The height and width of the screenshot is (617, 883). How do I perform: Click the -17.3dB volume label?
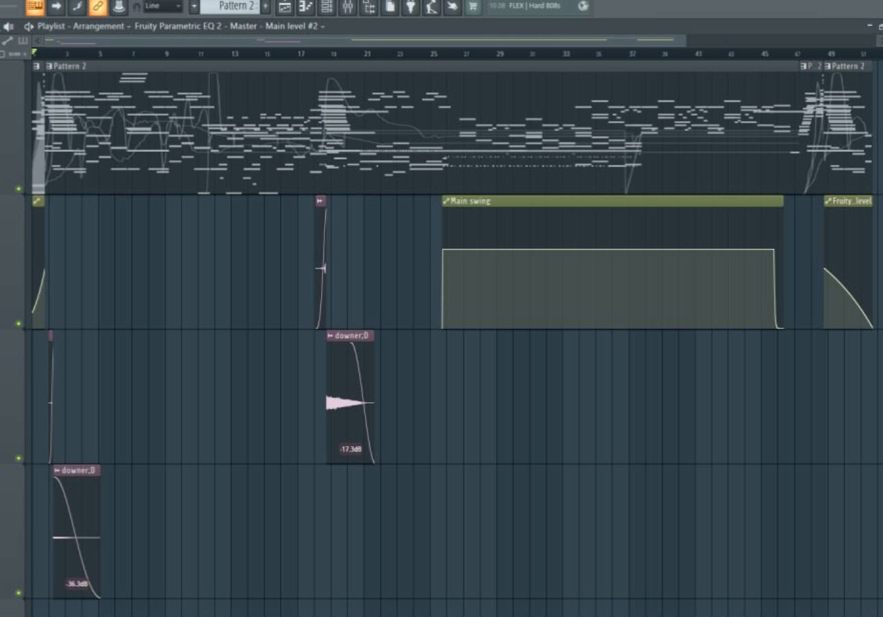click(350, 449)
